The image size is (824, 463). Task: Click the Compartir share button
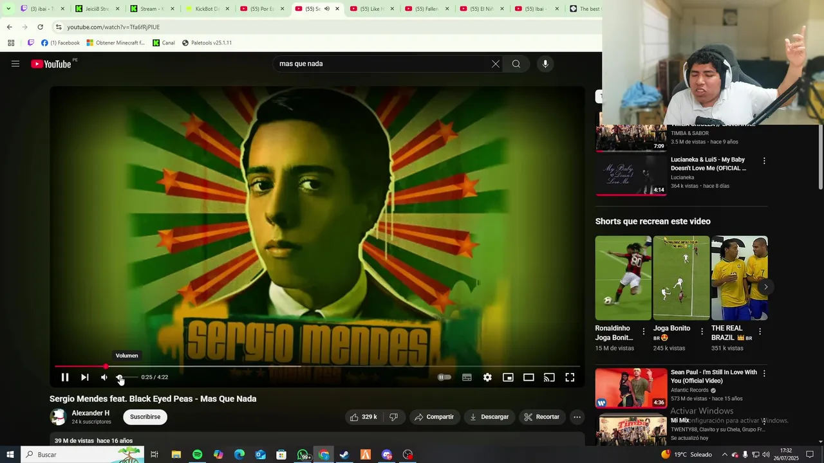pos(435,417)
